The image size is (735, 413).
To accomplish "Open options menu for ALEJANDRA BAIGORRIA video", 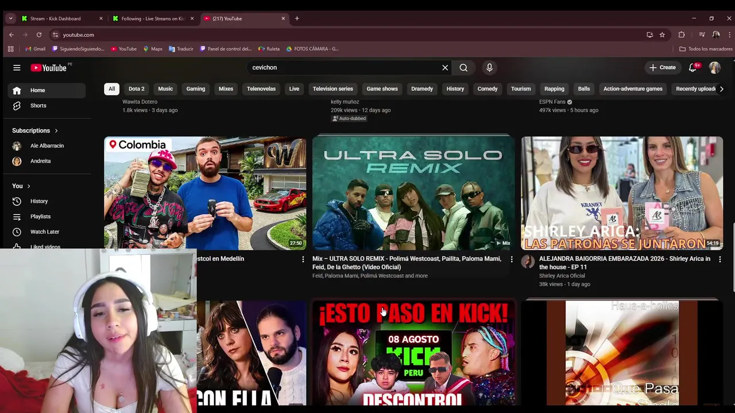I will 720,259.
